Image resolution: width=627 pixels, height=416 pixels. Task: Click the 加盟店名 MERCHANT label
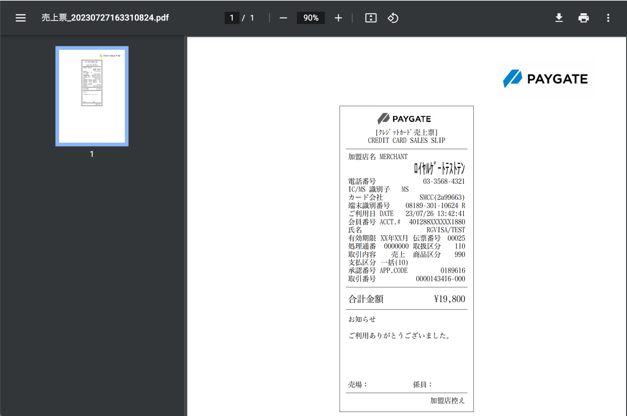coord(378,157)
